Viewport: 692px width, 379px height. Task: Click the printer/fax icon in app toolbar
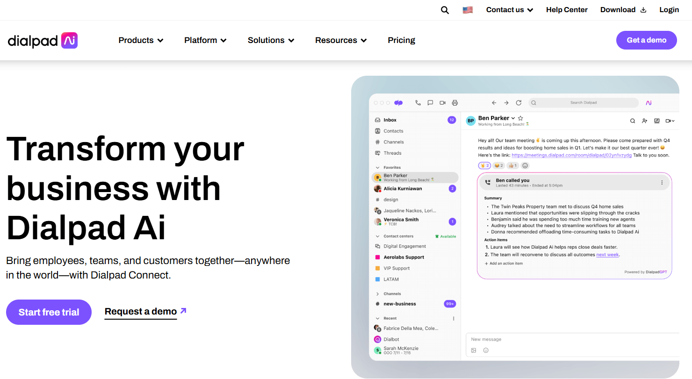click(455, 103)
